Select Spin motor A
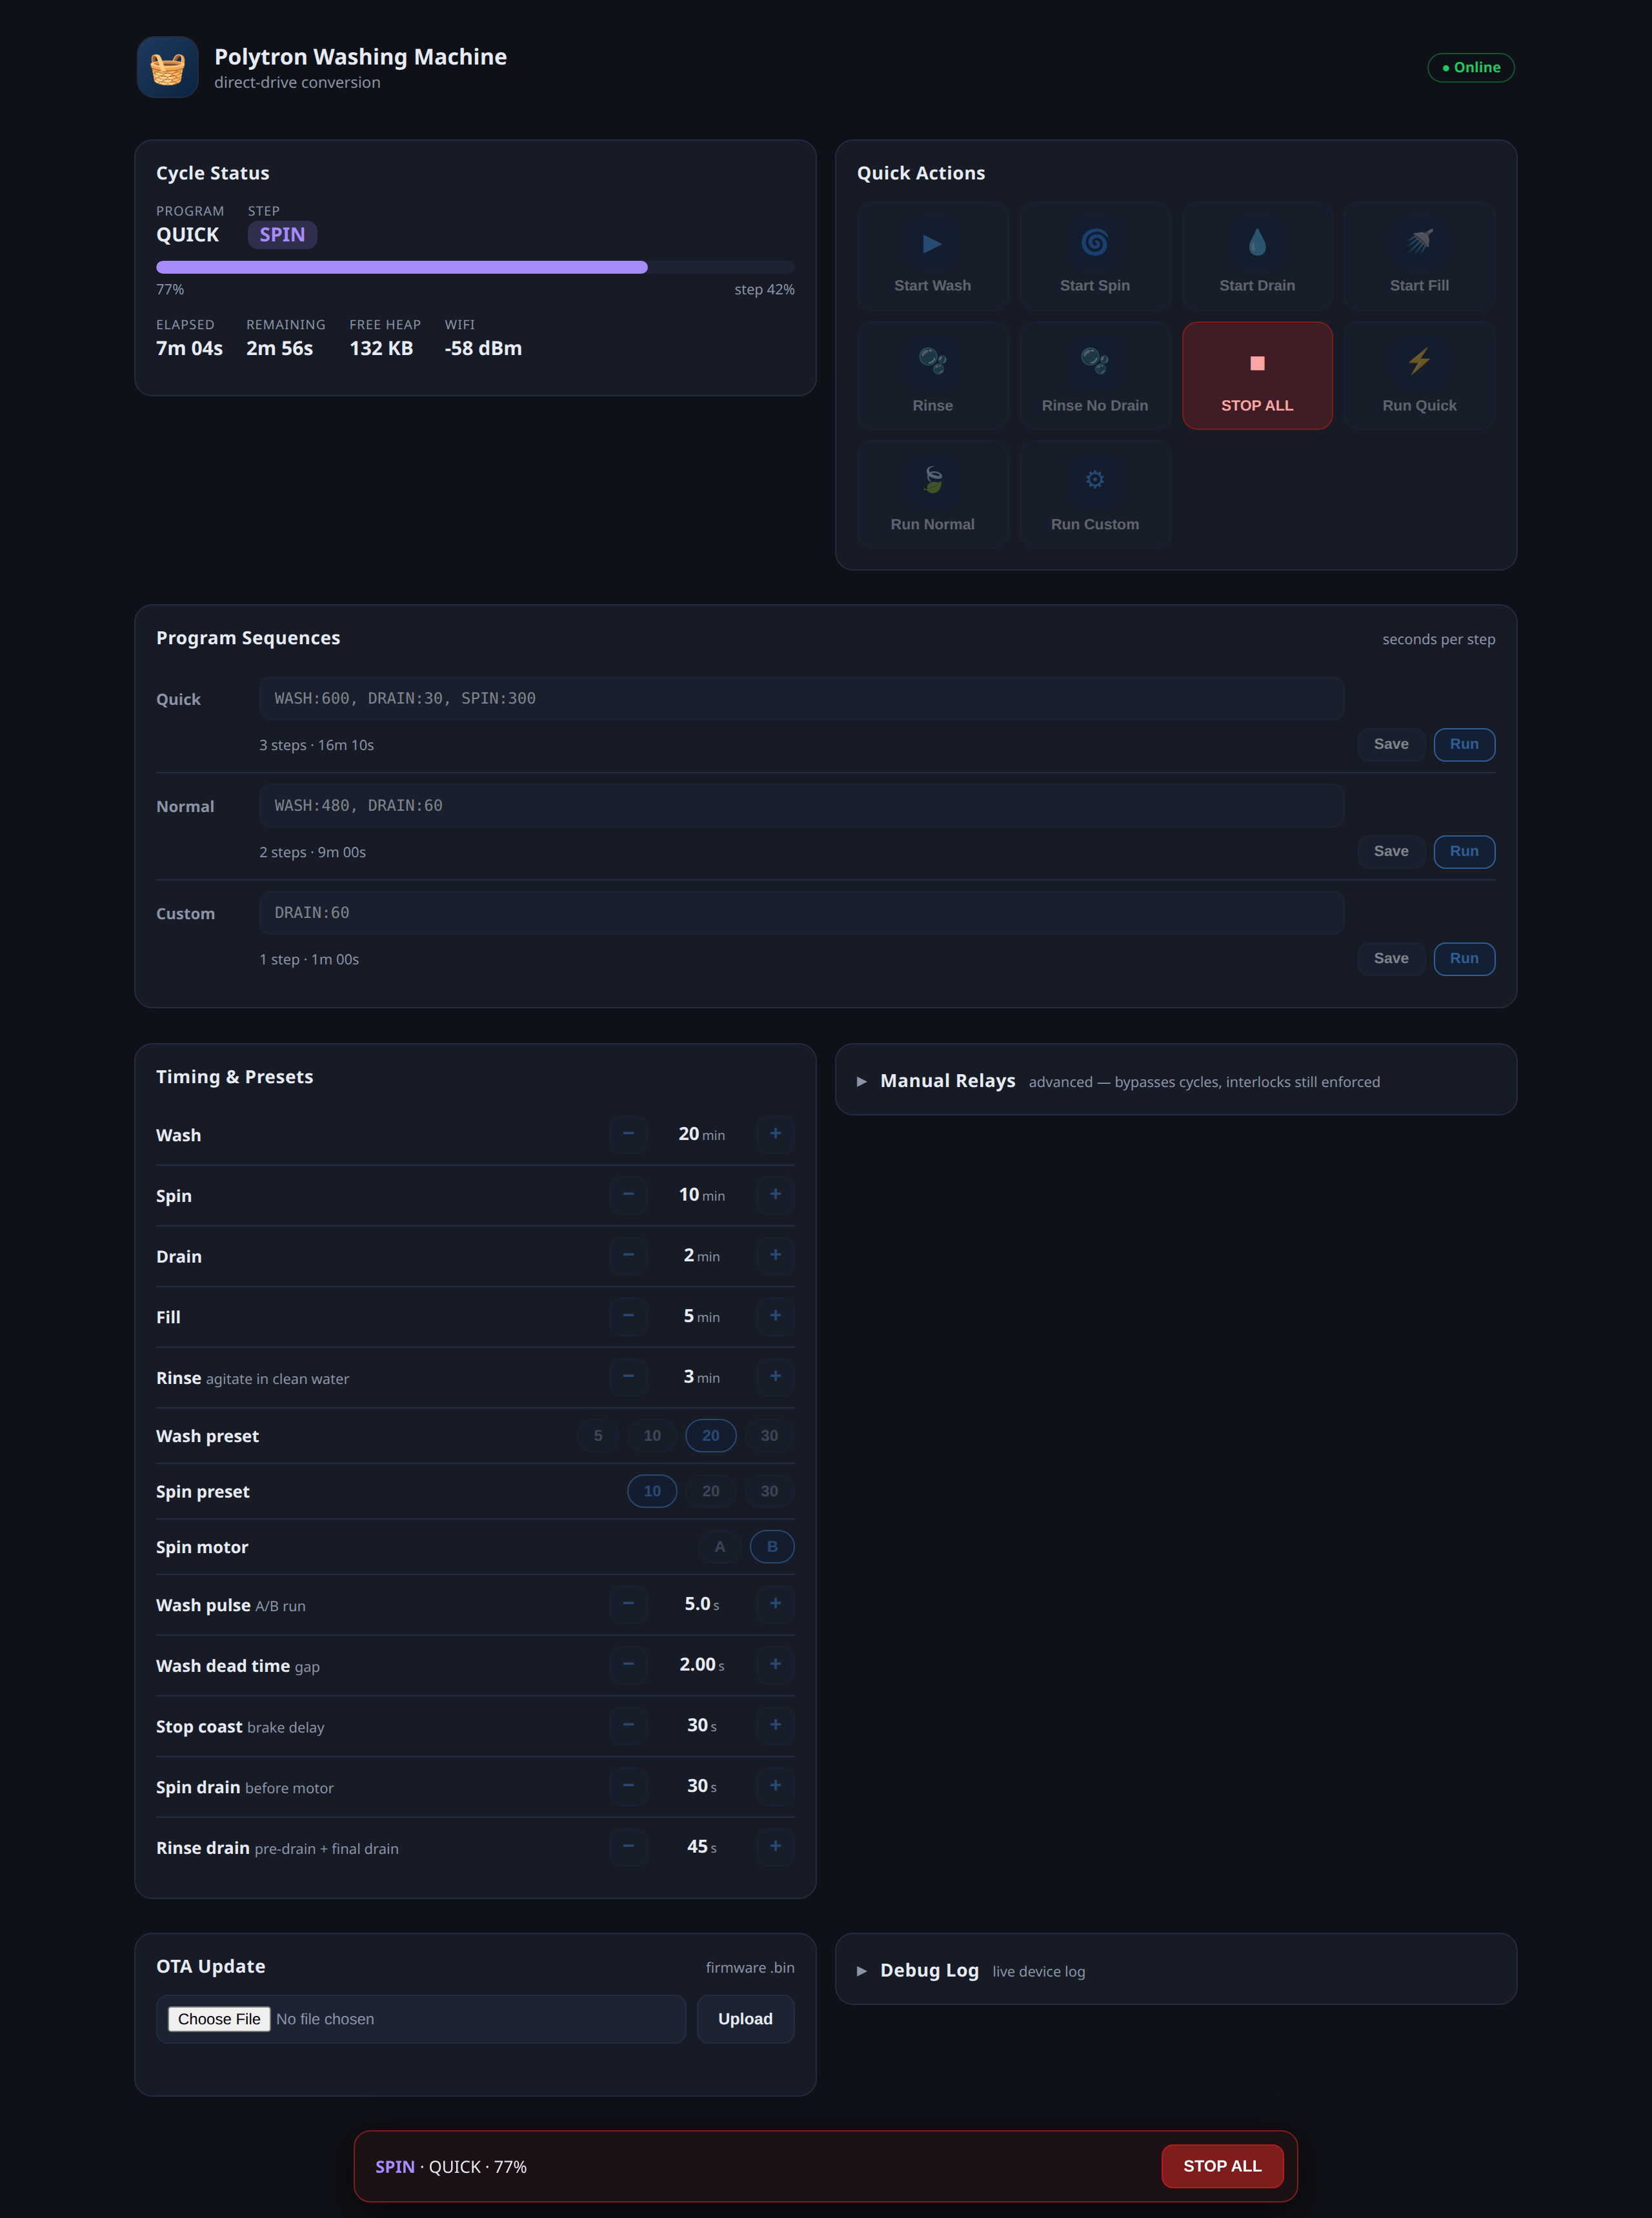The width and height of the screenshot is (1652, 2218). 719,1547
